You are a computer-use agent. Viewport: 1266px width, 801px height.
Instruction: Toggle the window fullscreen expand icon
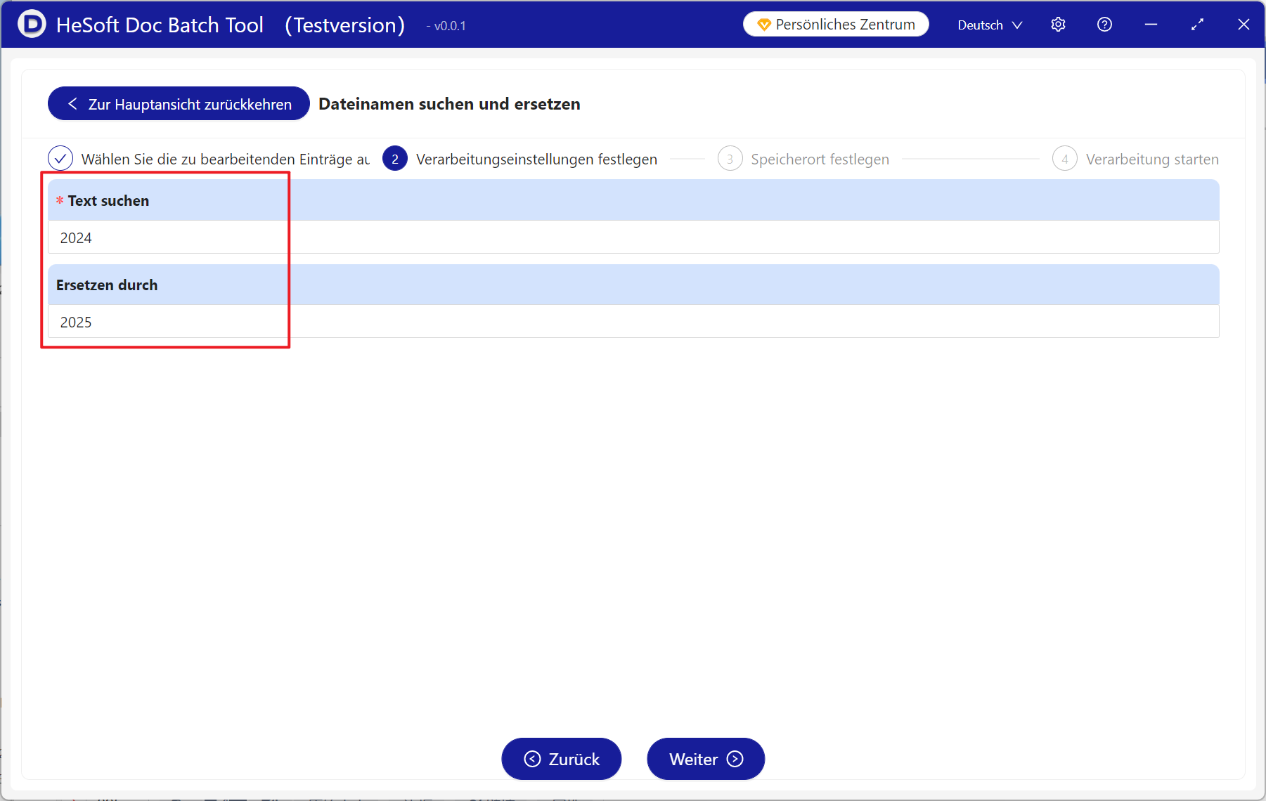(x=1197, y=25)
